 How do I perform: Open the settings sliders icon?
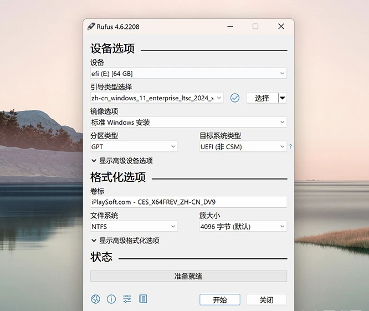click(x=127, y=299)
